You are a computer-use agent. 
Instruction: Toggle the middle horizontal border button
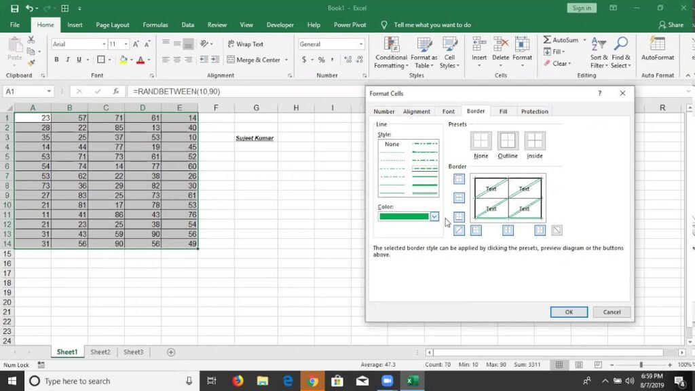[x=459, y=198]
